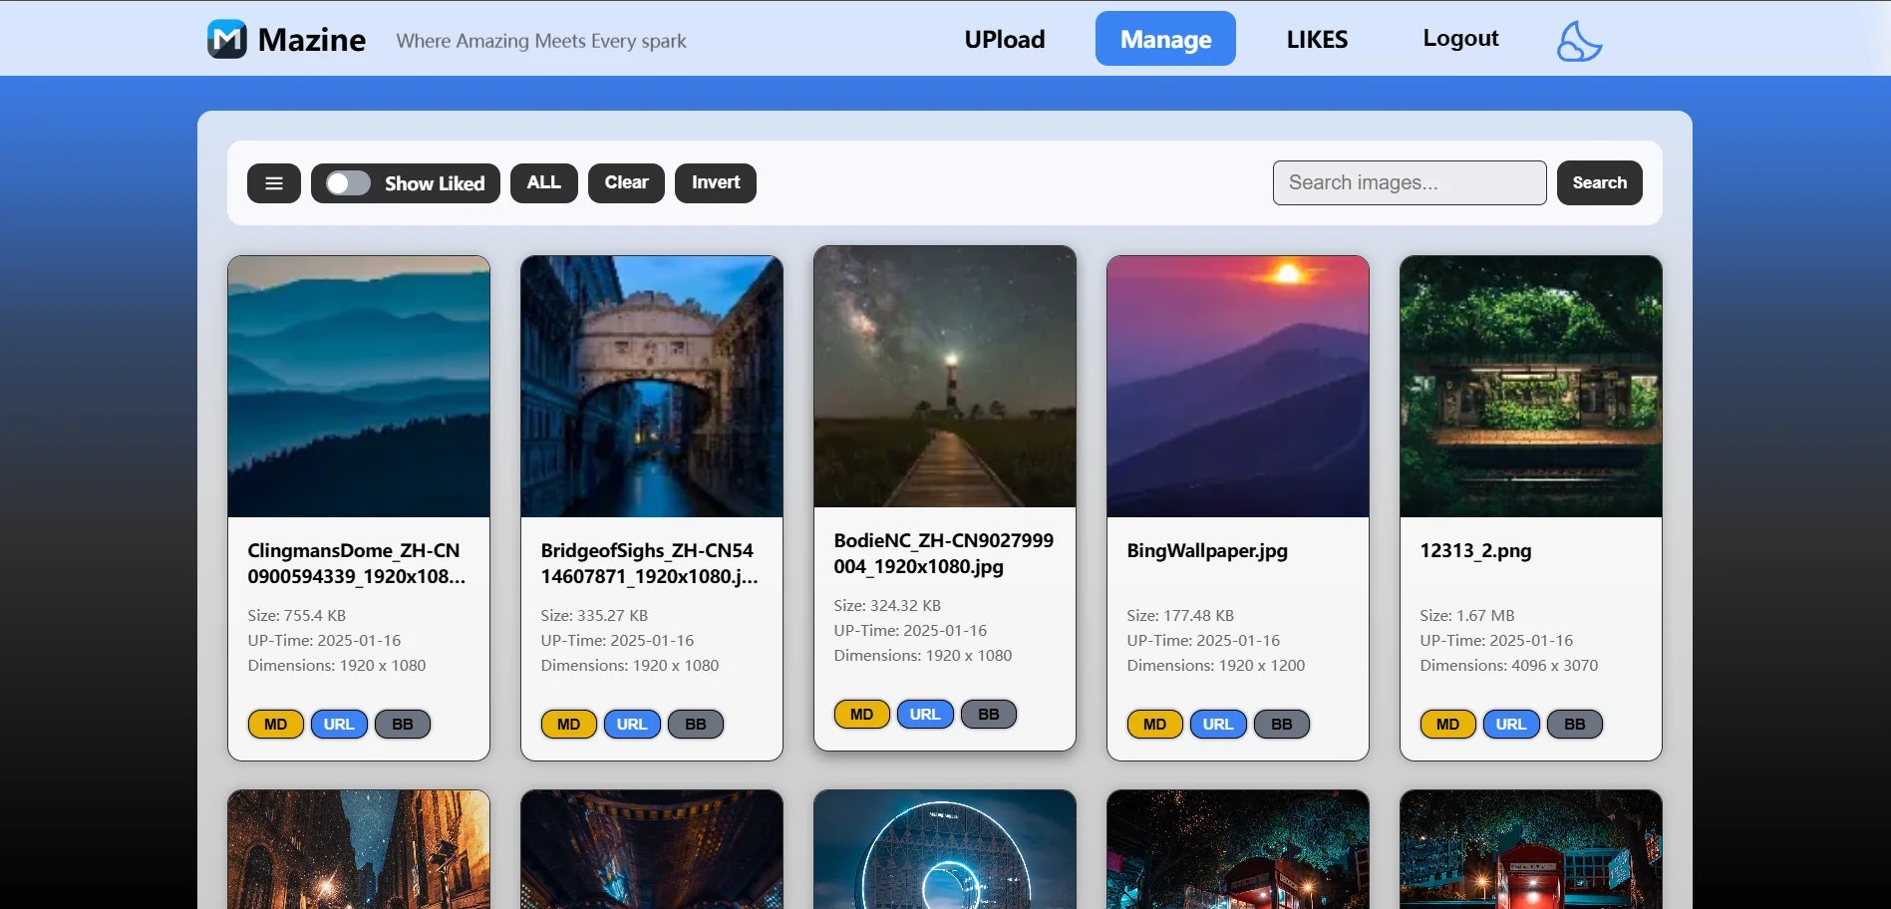Click 'Size: 177.48 KB' text
This screenshot has width=1891, height=909.
point(1180,615)
